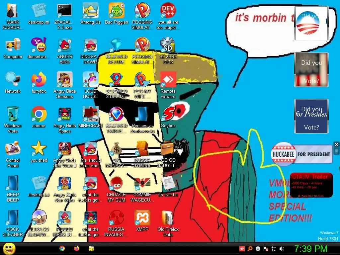Click the HUCKABEE FOR PRESIDENT gadget
Image resolution: width=340 pixels, height=255 pixels.
click(301, 154)
